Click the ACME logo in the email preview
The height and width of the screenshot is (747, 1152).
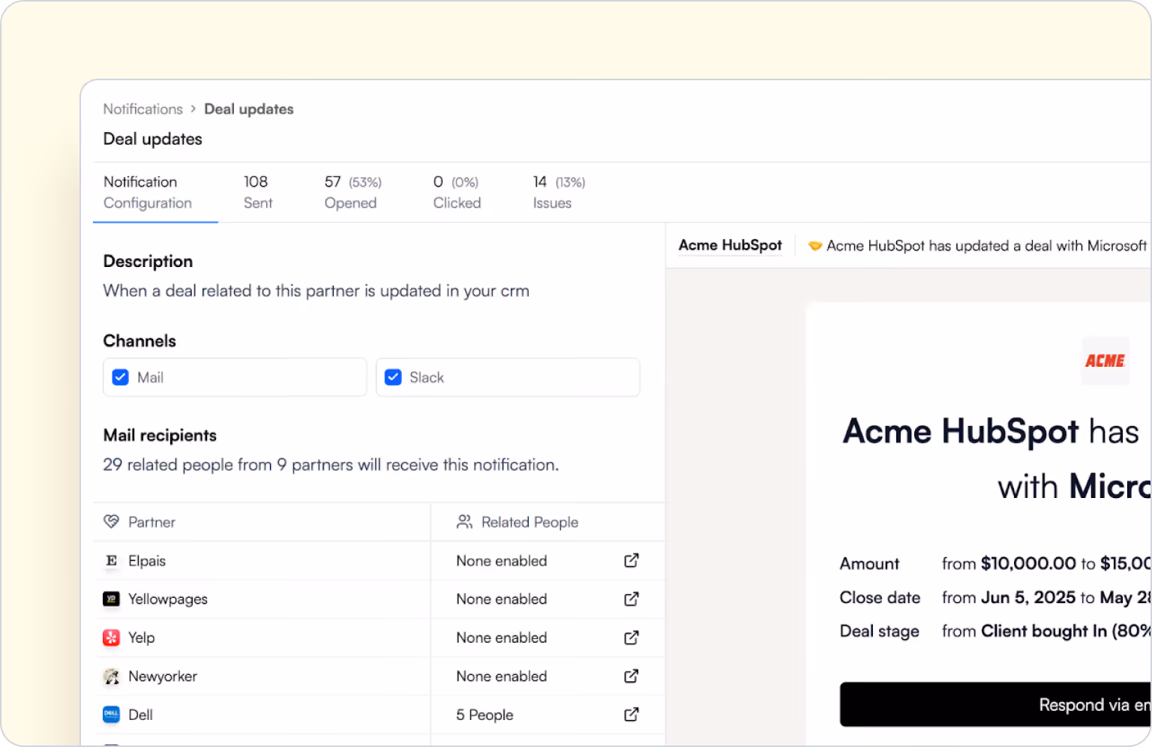[x=1105, y=360]
